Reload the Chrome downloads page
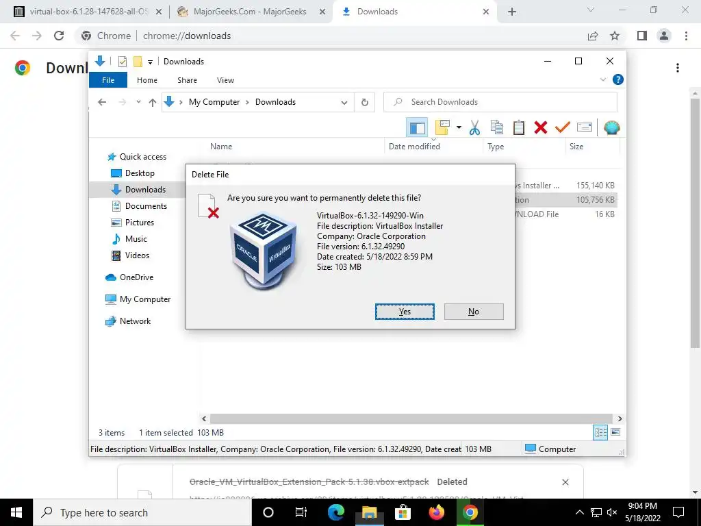Image resolution: width=701 pixels, height=526 pixels. pos(59,36)
